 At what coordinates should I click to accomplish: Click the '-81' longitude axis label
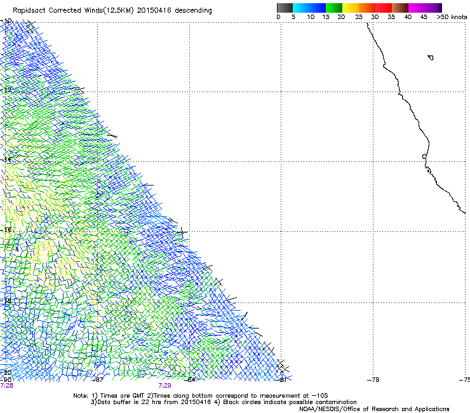click(x=281, y=380)
